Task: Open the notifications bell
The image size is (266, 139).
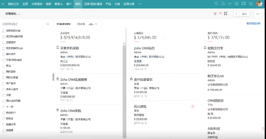Action: coord(223,4)
